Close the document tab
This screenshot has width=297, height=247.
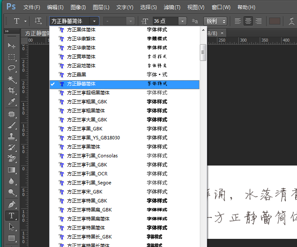tap(222, 33)
